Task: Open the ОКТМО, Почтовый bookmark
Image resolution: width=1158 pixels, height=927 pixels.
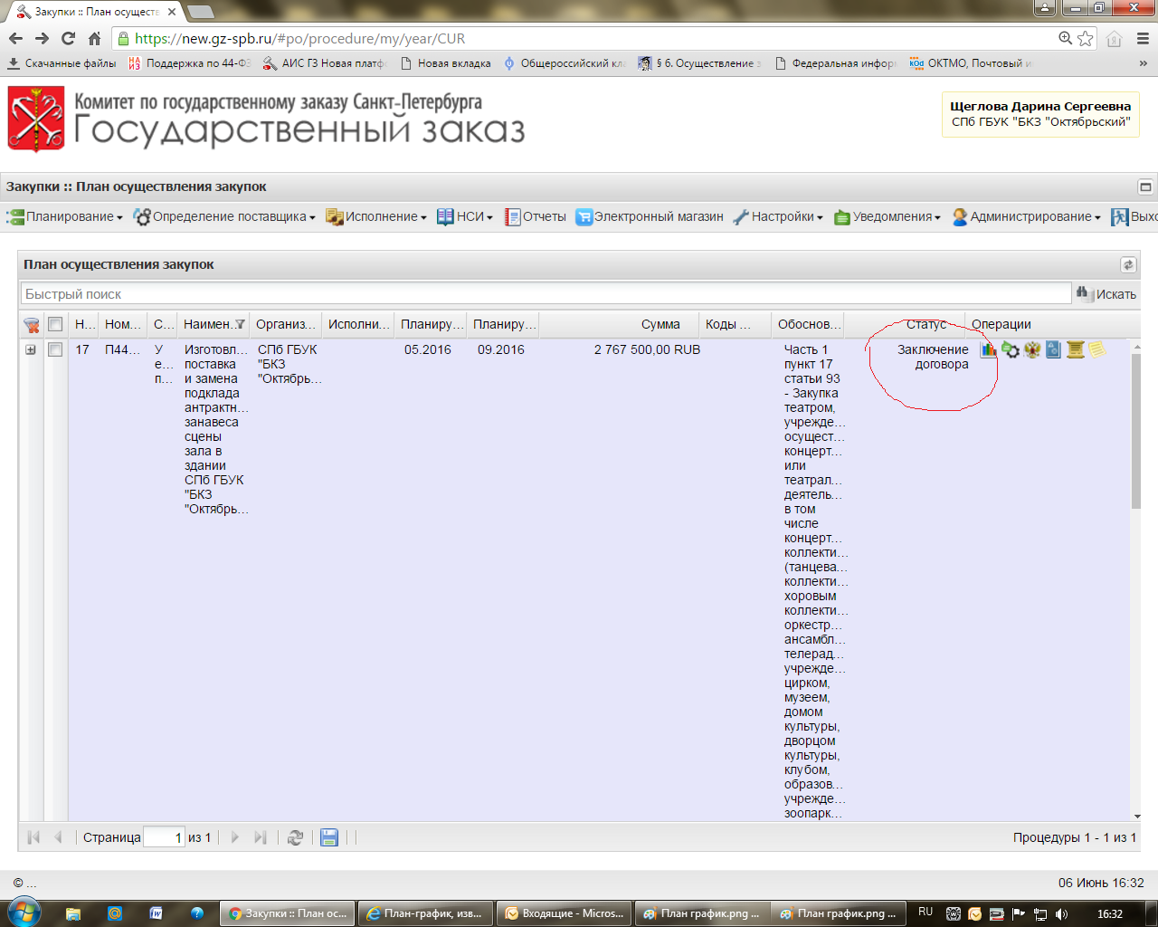Action: click(x=971, y=63)
